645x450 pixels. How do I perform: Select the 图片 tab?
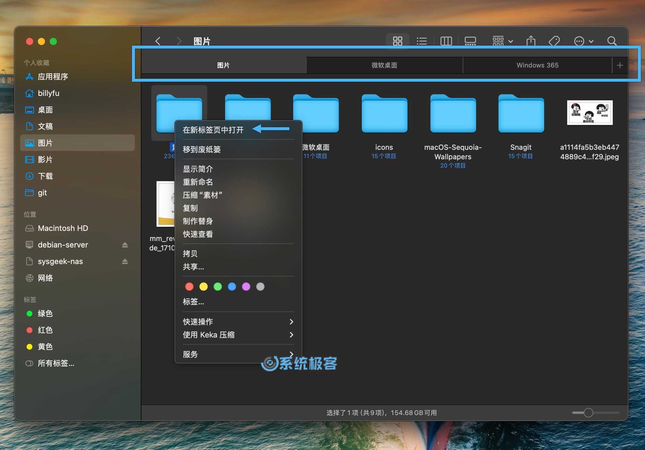pos(224,65)
